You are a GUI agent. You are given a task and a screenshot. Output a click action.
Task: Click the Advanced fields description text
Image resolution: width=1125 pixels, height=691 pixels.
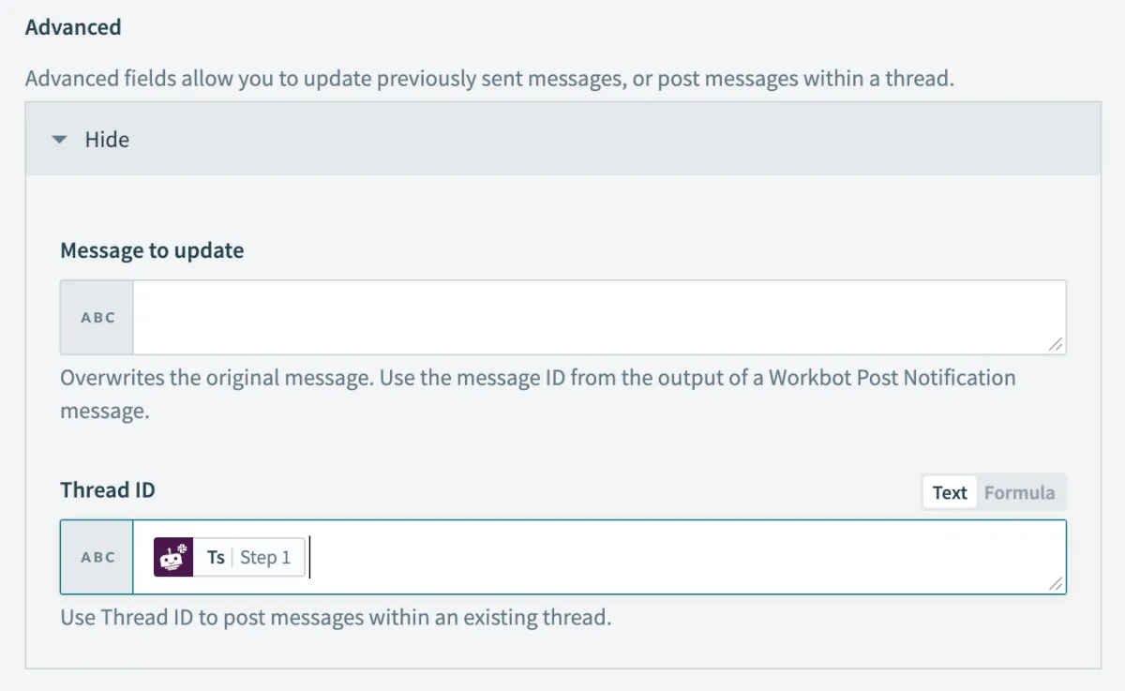(489, 78)
